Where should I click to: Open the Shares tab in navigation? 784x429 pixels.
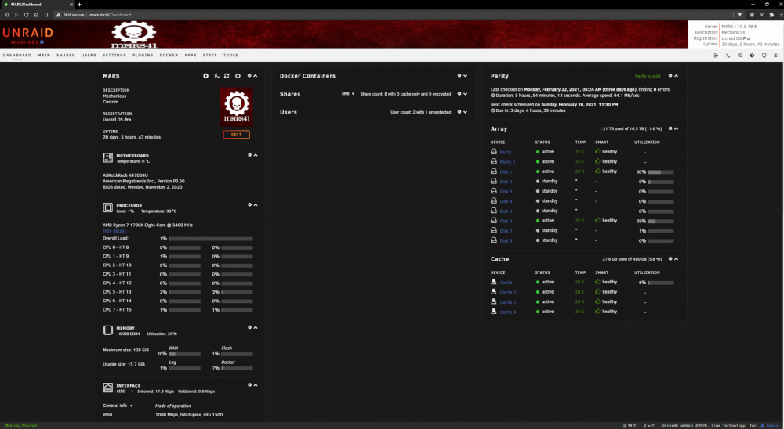coord(66,56)
